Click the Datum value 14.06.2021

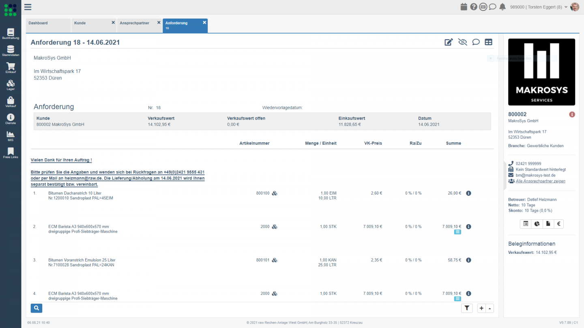click(429, 124)
